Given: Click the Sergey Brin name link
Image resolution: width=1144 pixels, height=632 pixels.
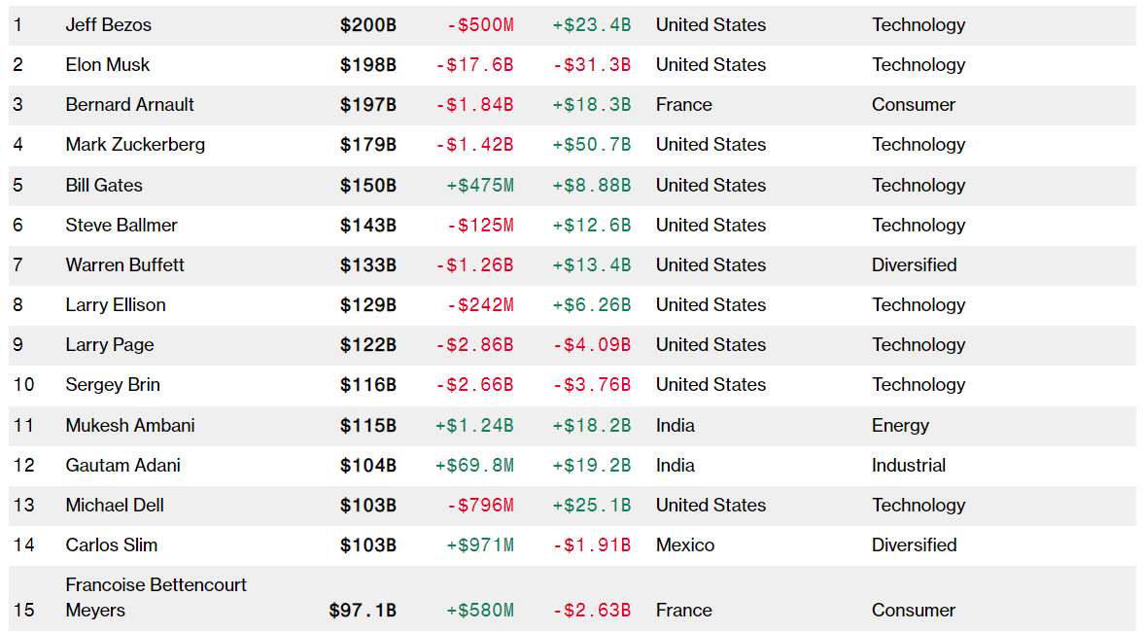Looking at the screenshot, I should click(113, 384).
